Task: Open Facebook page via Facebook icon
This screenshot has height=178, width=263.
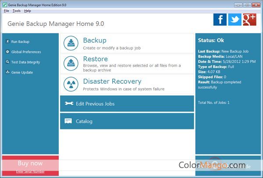Action: (220, 19)
